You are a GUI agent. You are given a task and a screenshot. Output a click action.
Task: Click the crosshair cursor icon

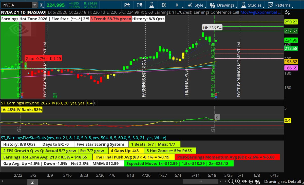coord(251,181)
